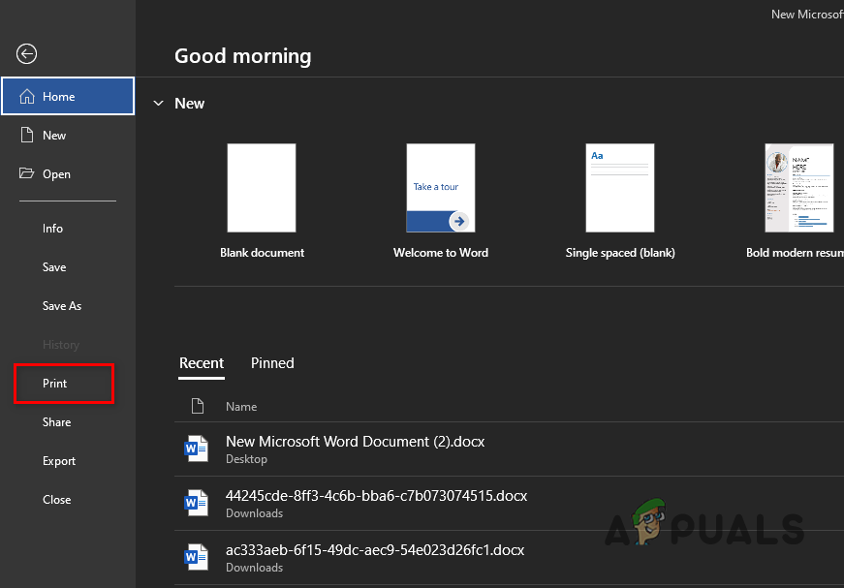844x588 pixels.
Task: Click the New document sidebar icon
Action: pyautogui.click(x=27, y=136)
